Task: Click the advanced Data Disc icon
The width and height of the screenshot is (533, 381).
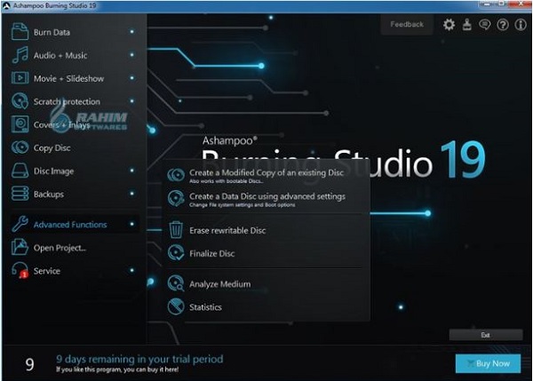Action: [x=176, y=198]
